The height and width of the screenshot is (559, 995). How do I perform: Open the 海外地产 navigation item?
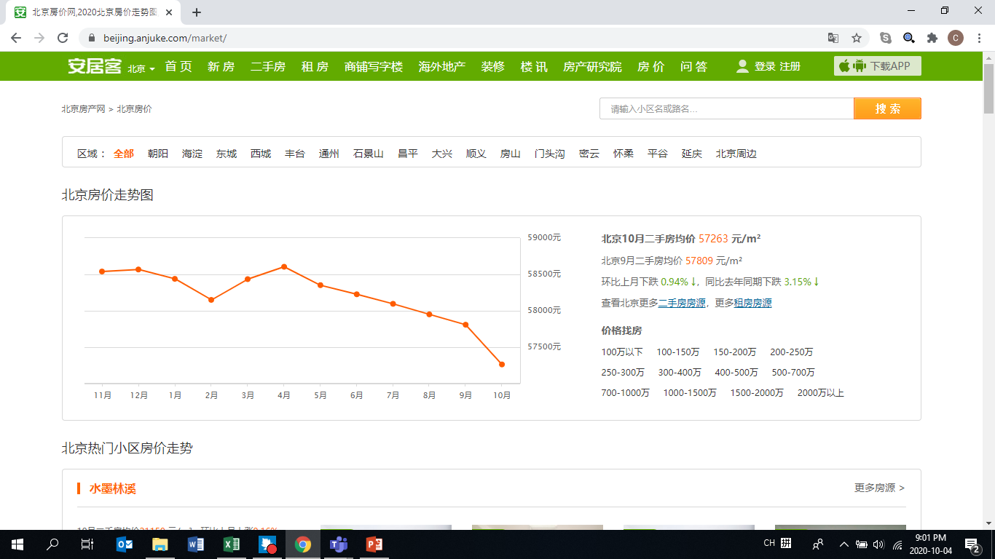(x=442, y=66)
